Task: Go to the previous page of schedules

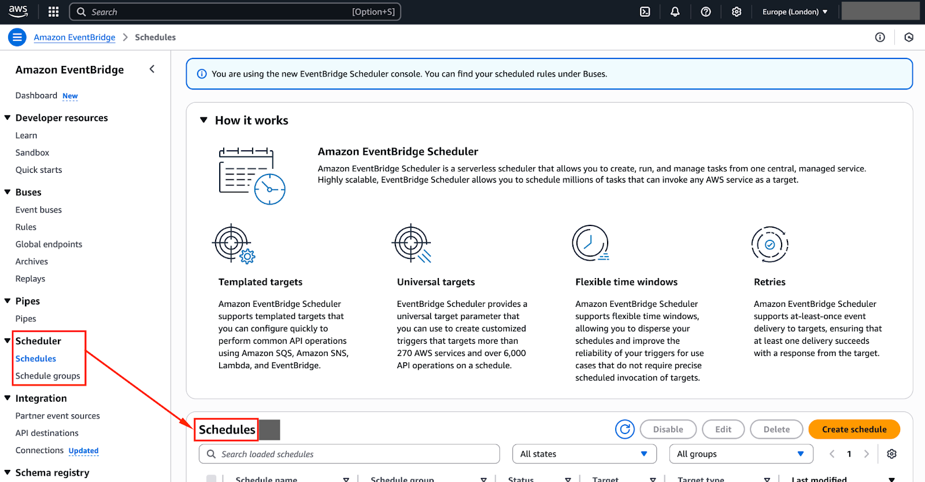Action: [x=832, y=454]
